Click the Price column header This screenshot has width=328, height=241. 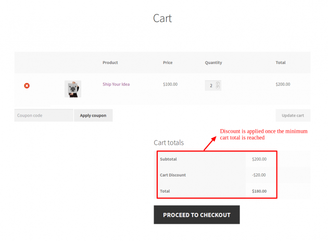168,62
